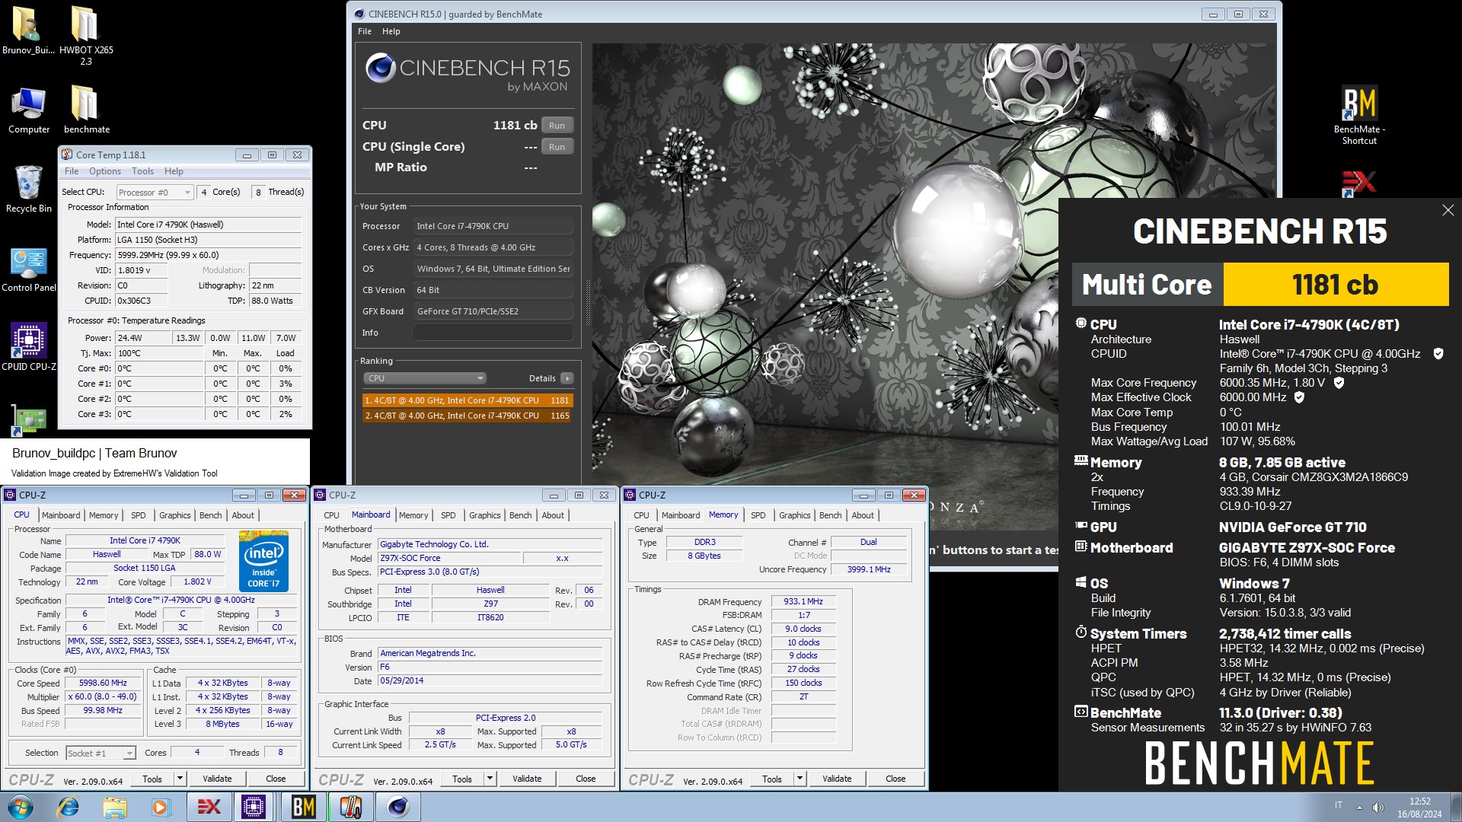
Task: Open the Select CPU Processor #0 dropdown
Action: click(x=155, y=193)
